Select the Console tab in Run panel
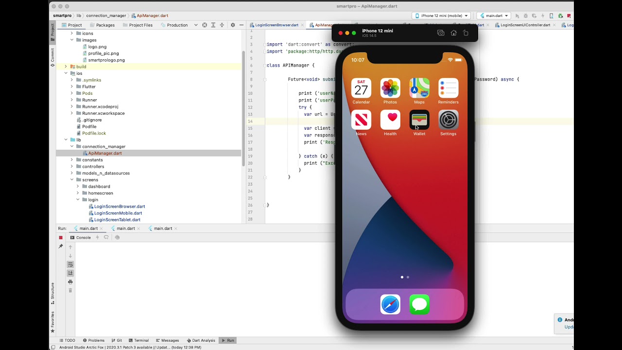This screenshot has width=622, height=350. coord(81,238)
